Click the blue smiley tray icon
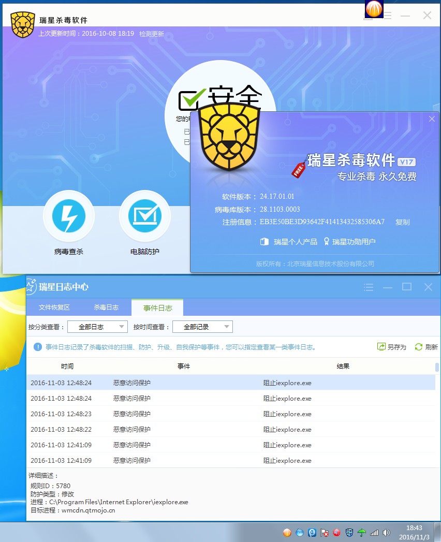 (x=300, y=533)
